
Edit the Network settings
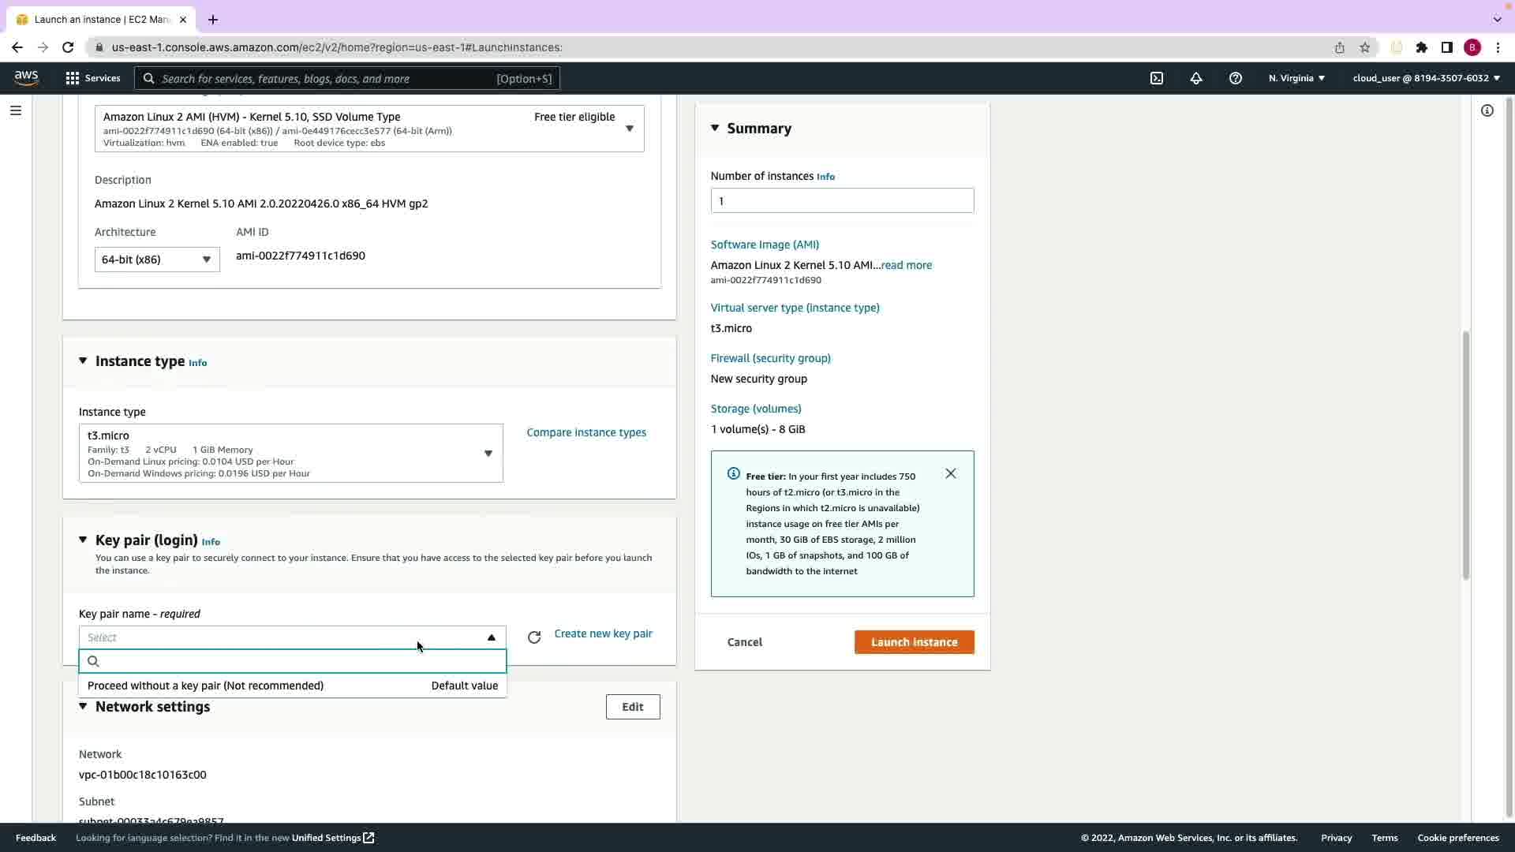point(632,707)
